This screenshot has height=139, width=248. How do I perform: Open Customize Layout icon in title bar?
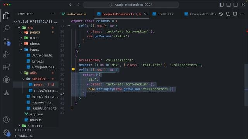[x=243, y=5]
